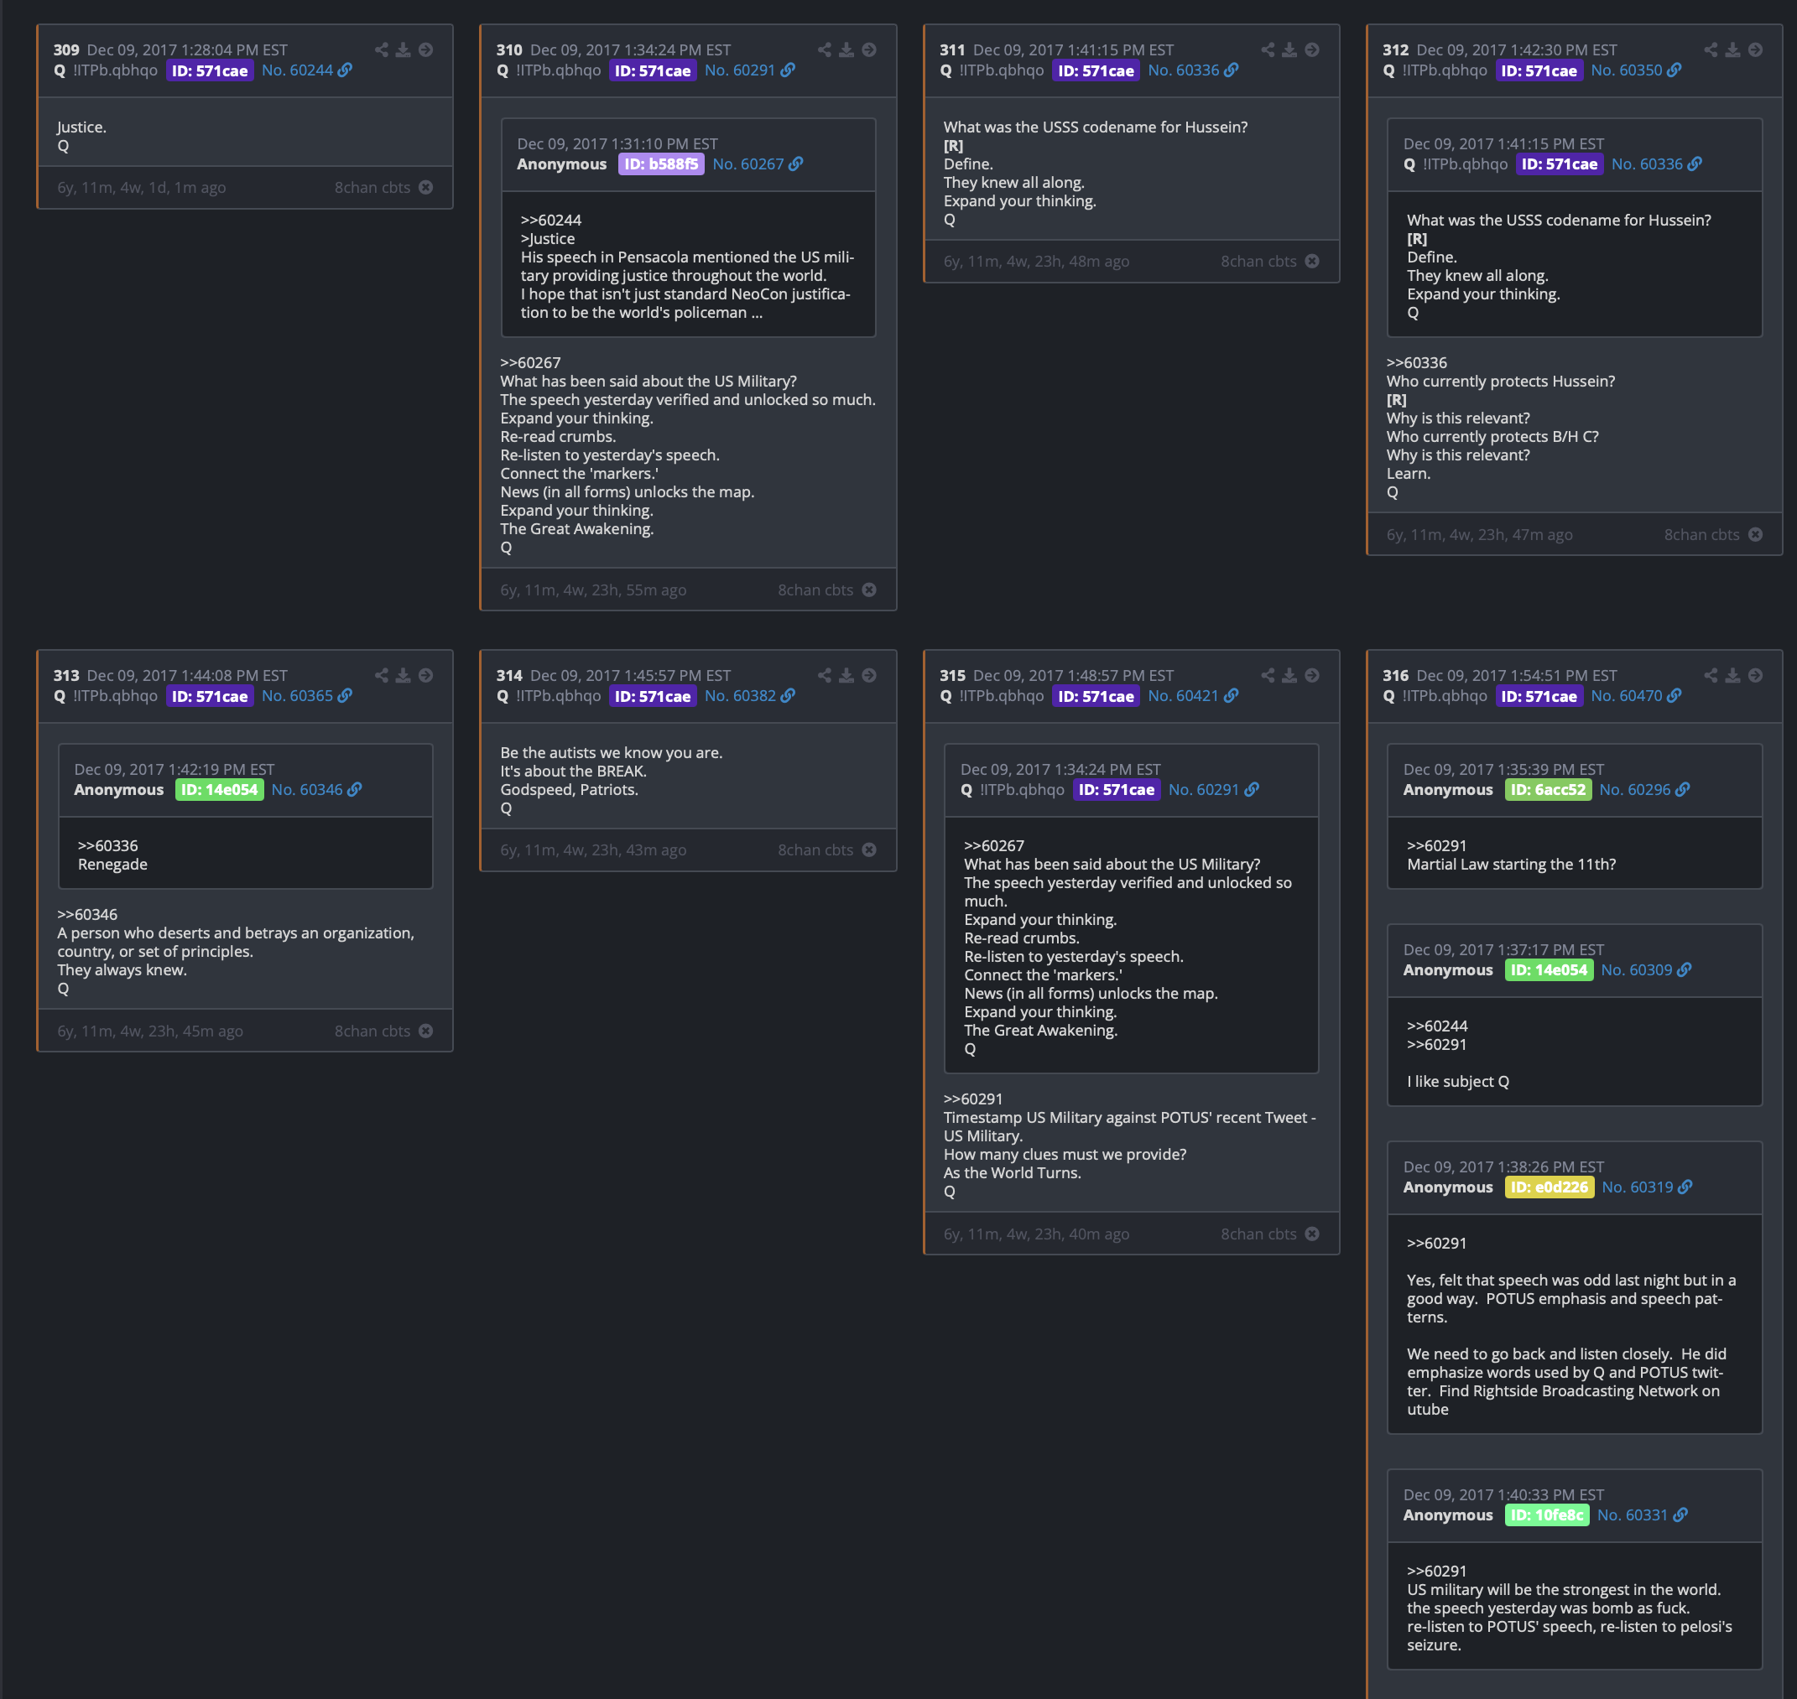Click the share icon on post 311
The image size is (1797, 1699).
(x=1268, y=49)
